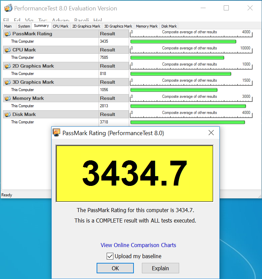The width and height of the screenshot is (262, 279).
Task: Switch to the Main tab
Action: pos(8,26)
